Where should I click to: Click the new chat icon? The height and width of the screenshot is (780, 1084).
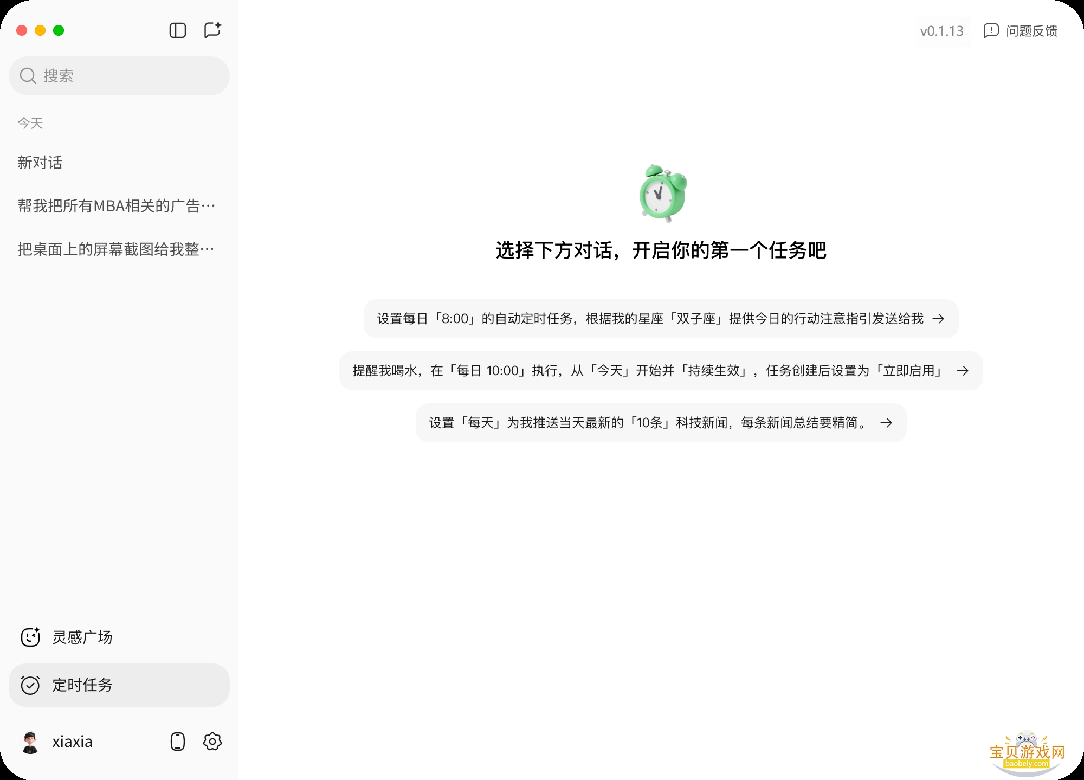pos(212,30)
